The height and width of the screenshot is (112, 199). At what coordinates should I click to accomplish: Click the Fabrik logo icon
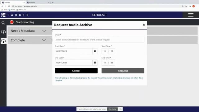(x=3, y=15)
